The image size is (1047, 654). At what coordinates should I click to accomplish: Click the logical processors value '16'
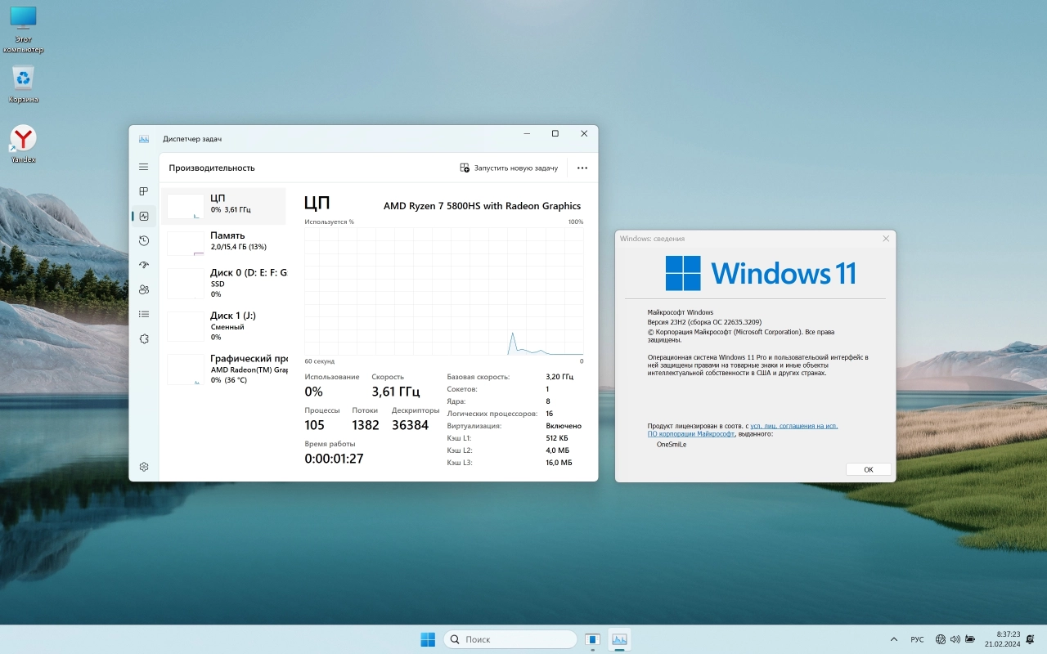(550, 414)
